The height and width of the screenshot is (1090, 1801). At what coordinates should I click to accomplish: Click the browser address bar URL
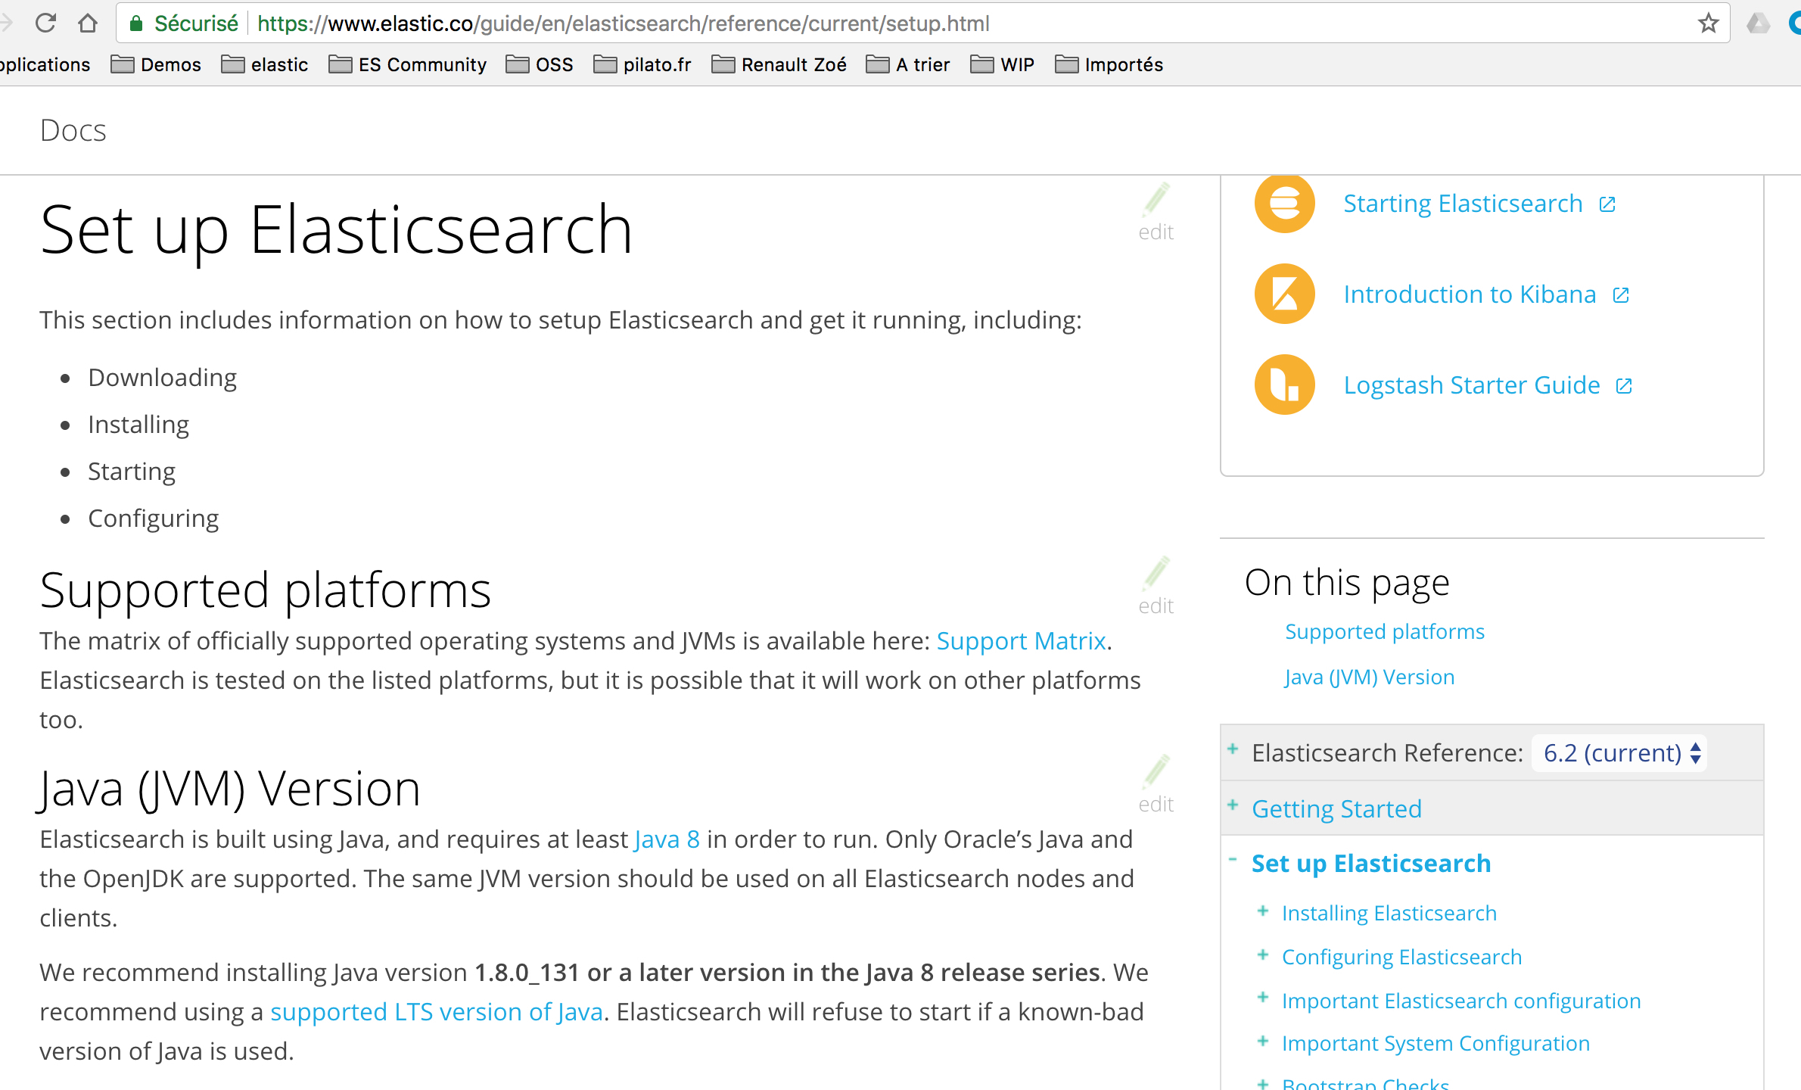(x=622, y=23)
